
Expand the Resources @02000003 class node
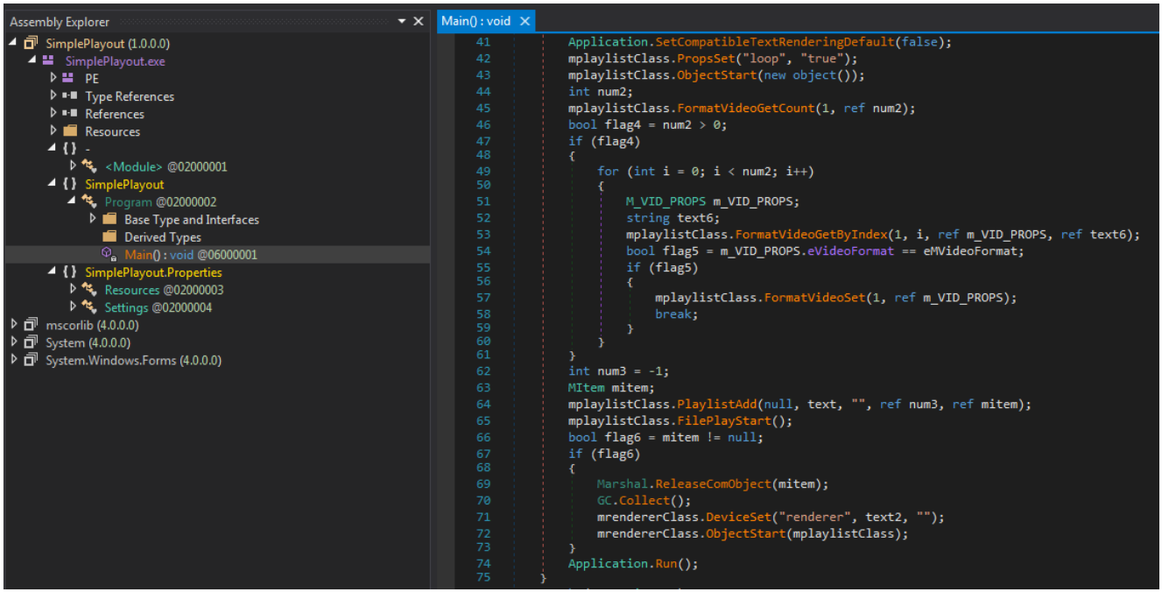(74, 290)
